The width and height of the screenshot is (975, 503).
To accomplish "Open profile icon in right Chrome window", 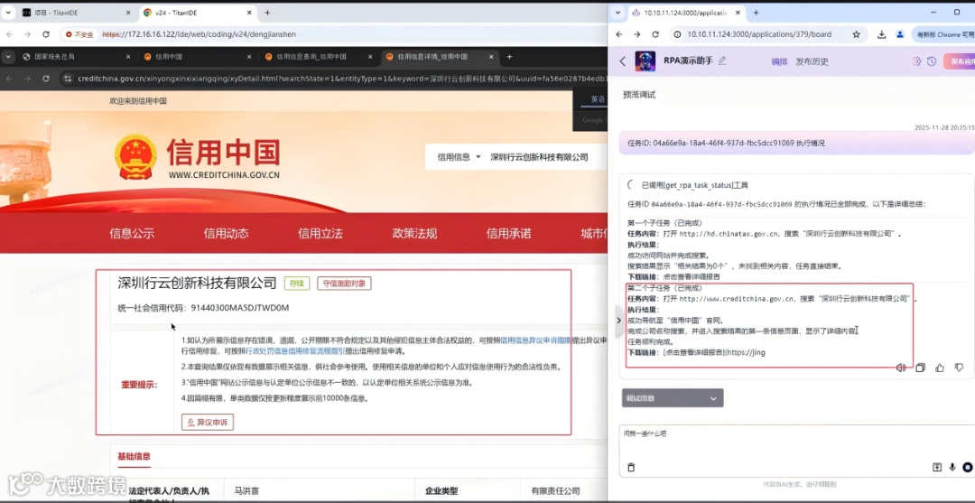I will [x=900, y=35].
